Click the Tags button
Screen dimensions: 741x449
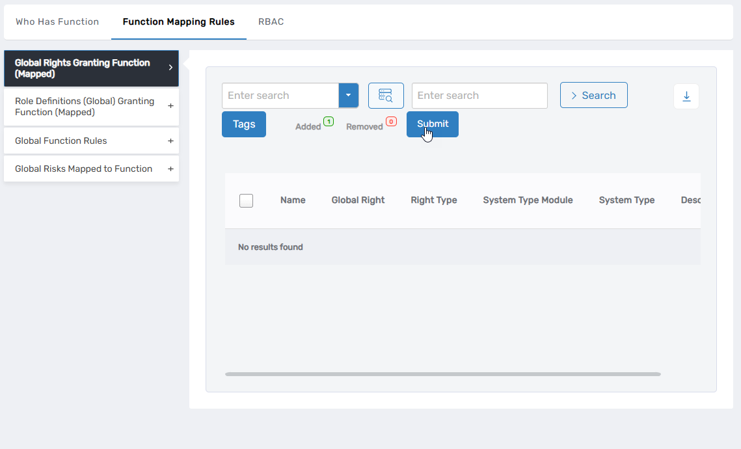(x=243, y=124)
